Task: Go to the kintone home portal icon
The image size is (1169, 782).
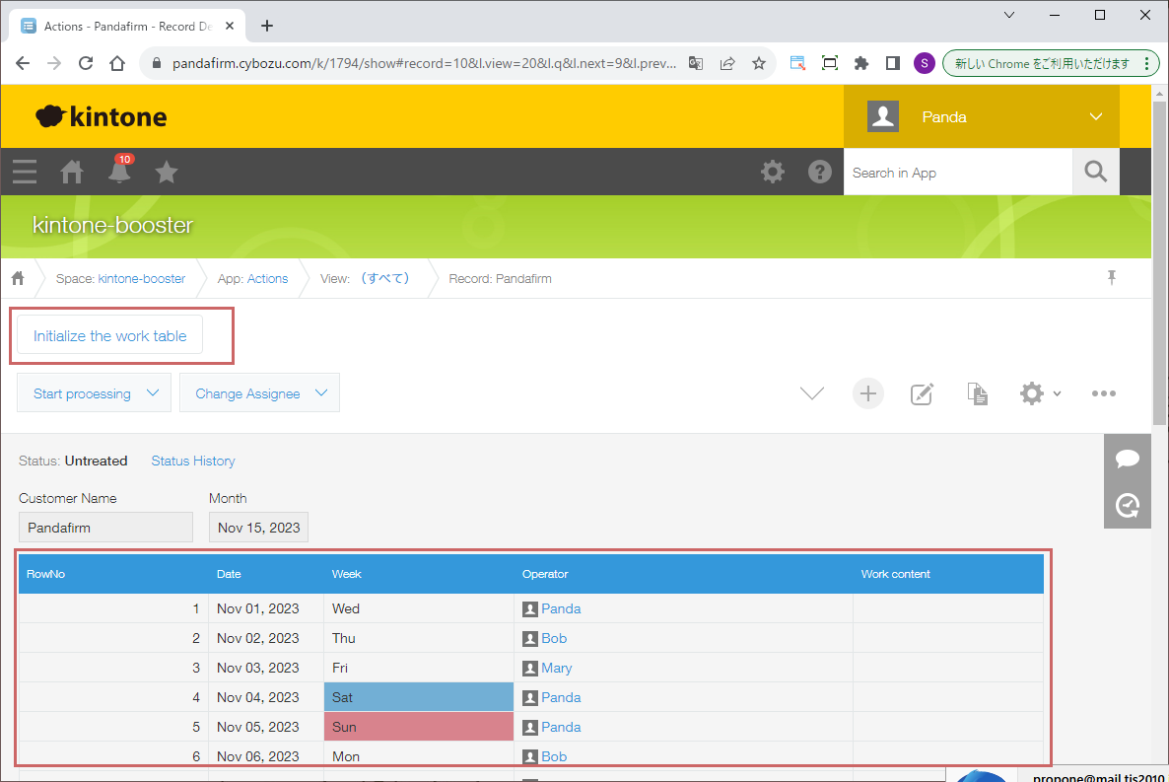Action: pyautogui.click(x=72, y=173)
